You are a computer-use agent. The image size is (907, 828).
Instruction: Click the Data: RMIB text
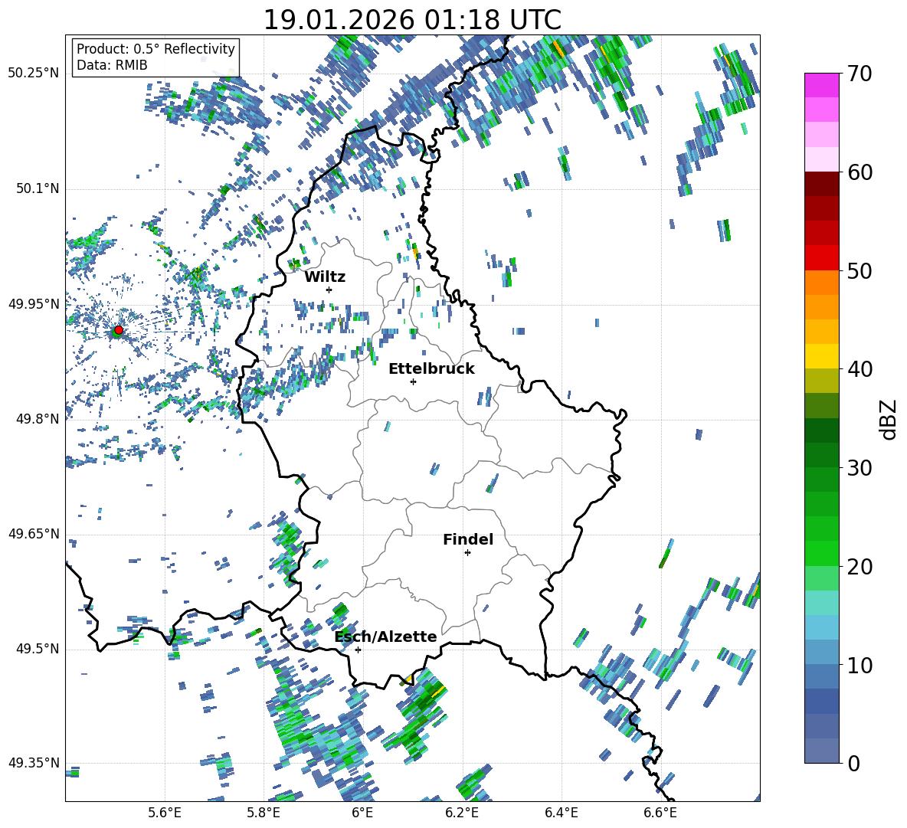[x=112, y=65]
